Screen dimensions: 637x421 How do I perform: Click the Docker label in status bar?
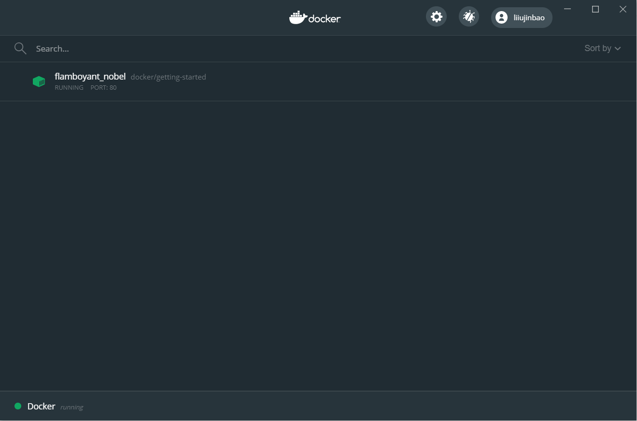click(41, 406)
